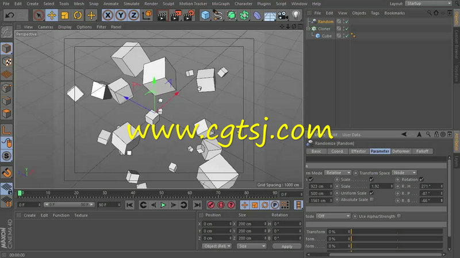Click the Enable Axis L icon

pyautogui.click(x=6, y=130)
